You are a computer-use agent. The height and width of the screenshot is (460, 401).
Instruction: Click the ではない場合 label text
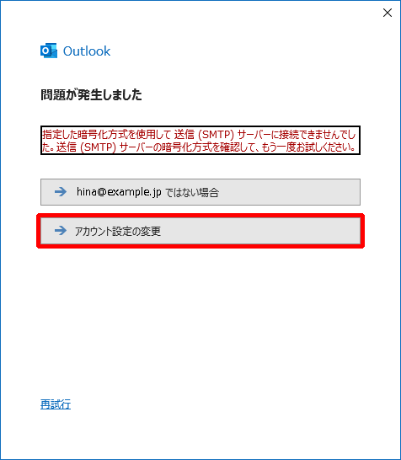pos(192,192)
